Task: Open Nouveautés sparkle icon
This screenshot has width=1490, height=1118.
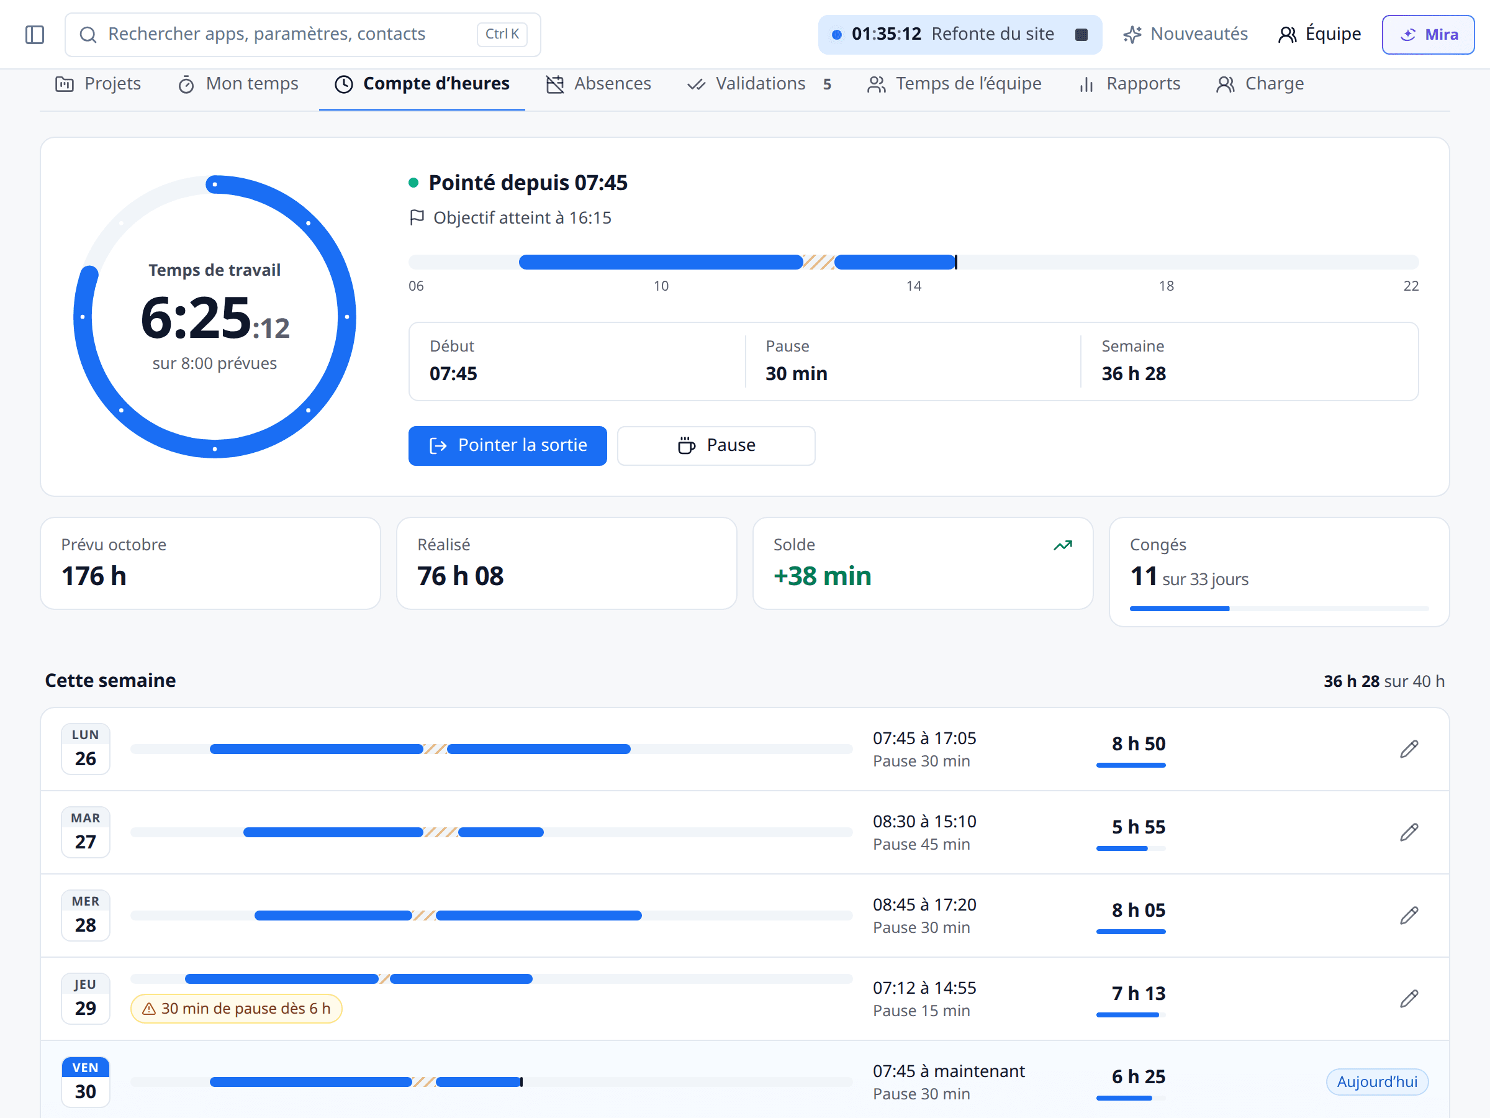Action: coord(1132,34)
